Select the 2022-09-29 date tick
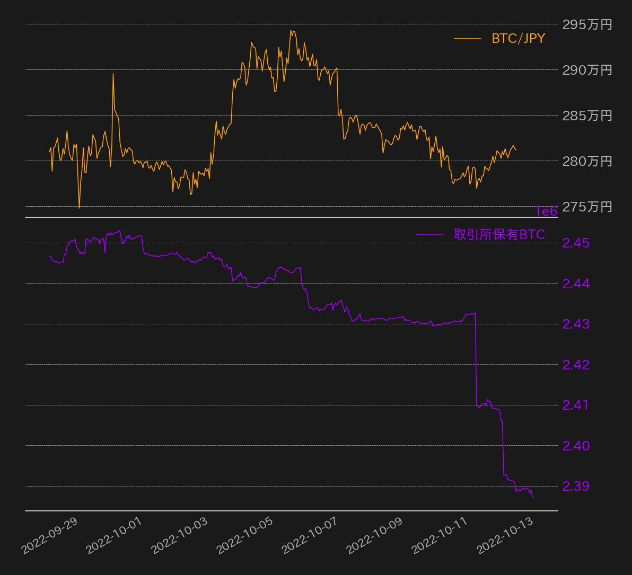This screenshot has width=632, height=575. 50,535
